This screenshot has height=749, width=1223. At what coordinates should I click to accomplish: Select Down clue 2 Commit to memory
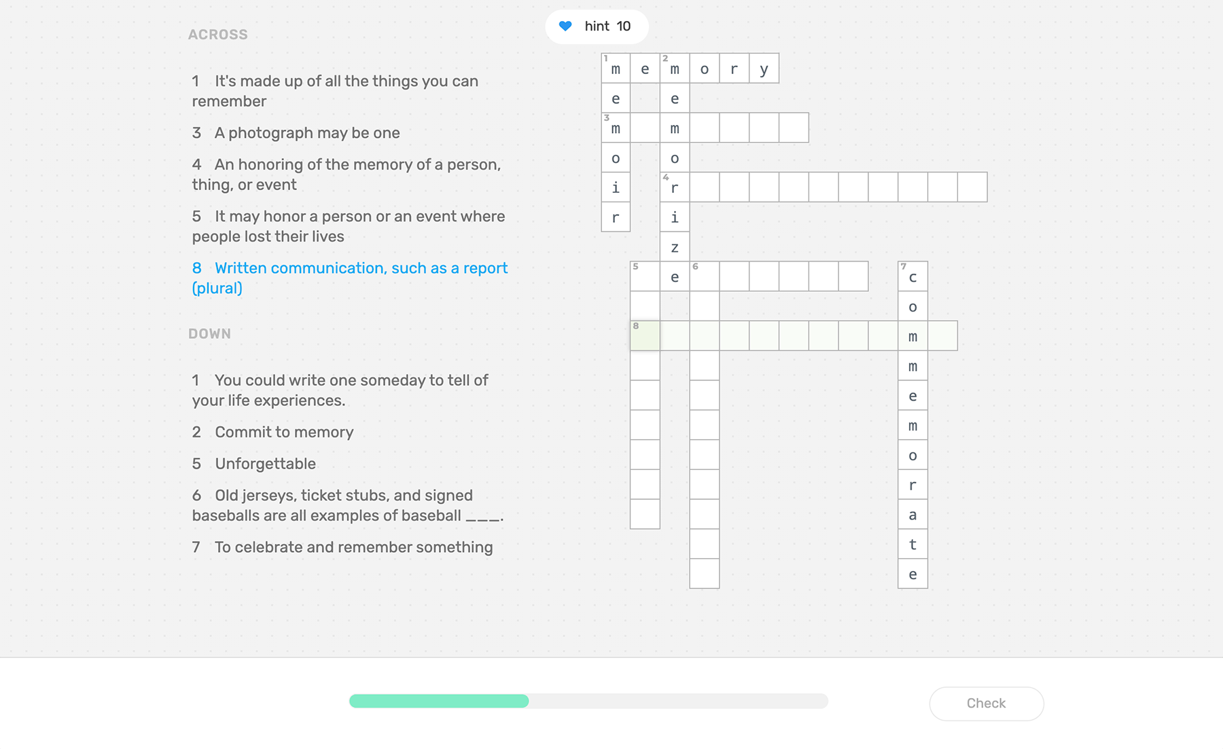coord(272,433)
